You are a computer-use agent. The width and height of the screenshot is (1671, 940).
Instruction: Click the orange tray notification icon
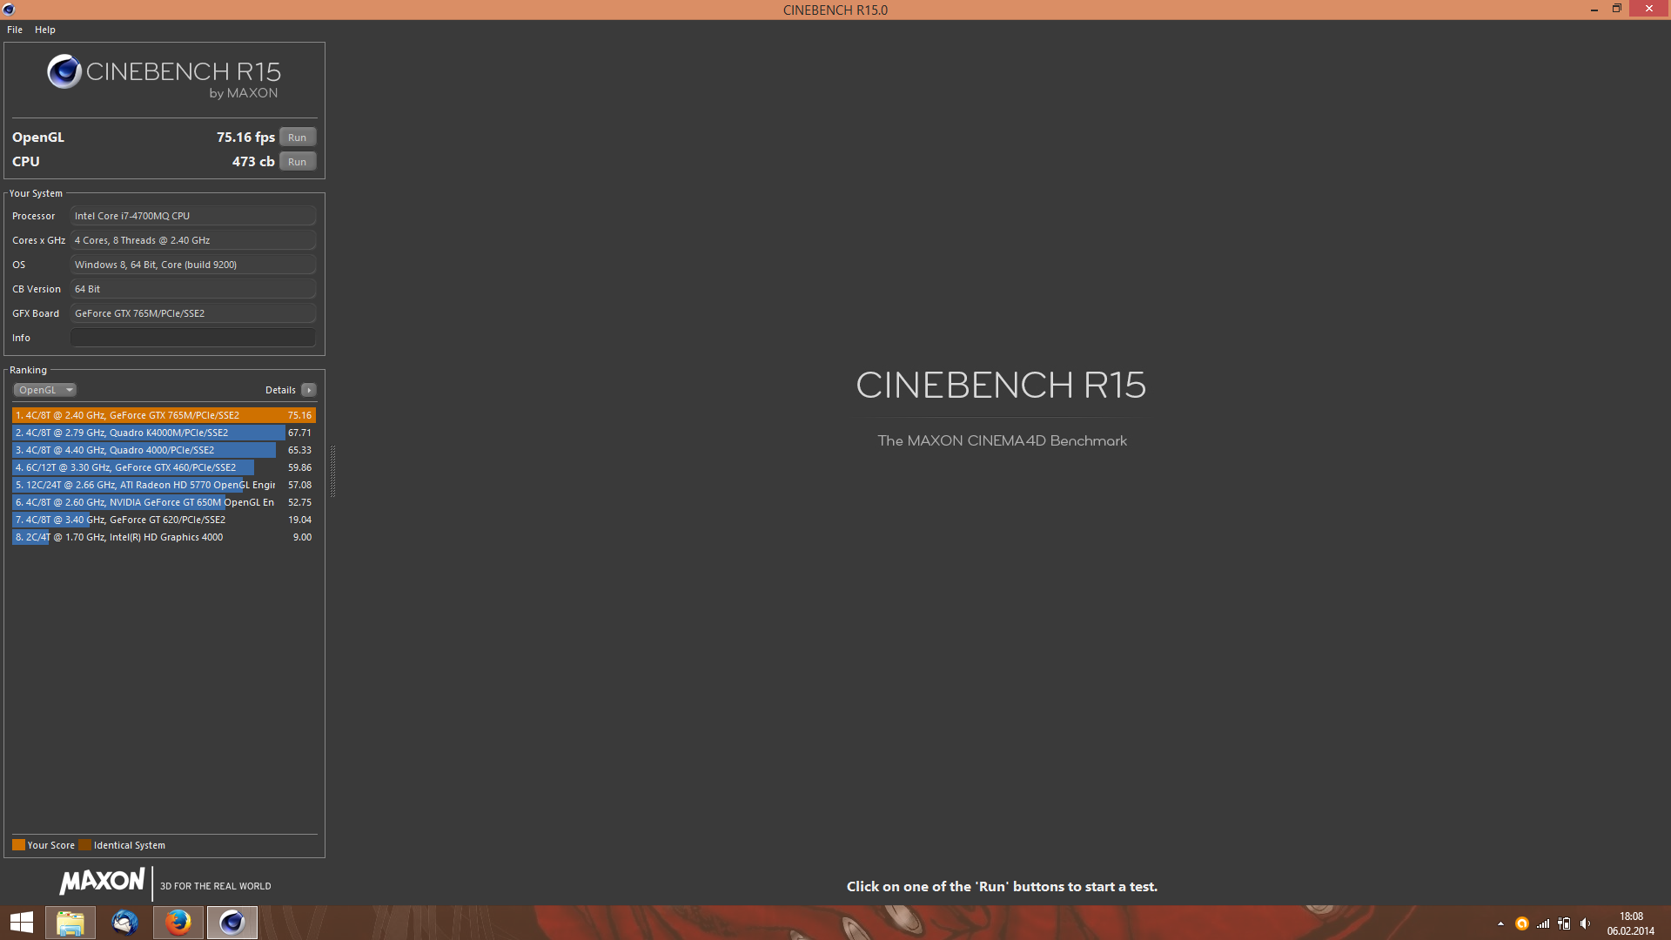pyautogui.click(x=1522, y=923)
